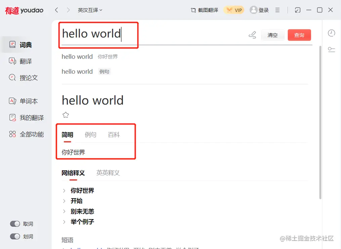Screen dimensions: 341x249
Task: Click the handwriting input icon
Action: [252, 35]
